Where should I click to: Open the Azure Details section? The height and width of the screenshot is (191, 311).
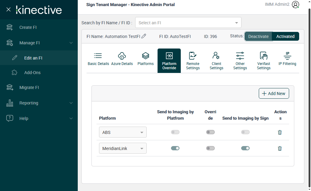pyautogui.click(x=122, y=59)
